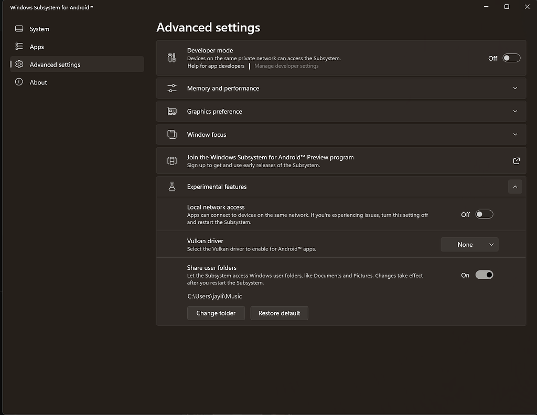Enable the Local network access toggle
537x415 pixels.
pos(484,214)
